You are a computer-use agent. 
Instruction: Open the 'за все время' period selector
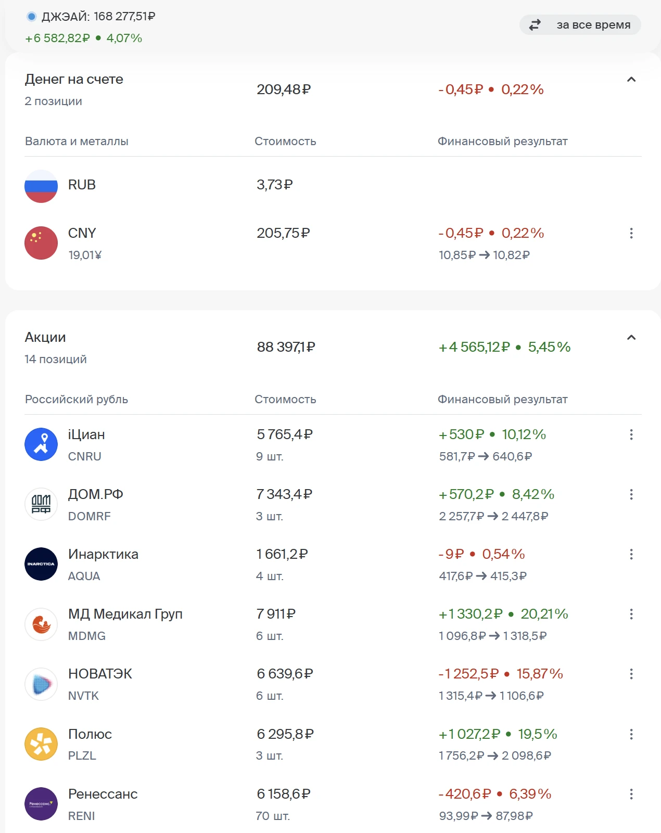(580, 24)
